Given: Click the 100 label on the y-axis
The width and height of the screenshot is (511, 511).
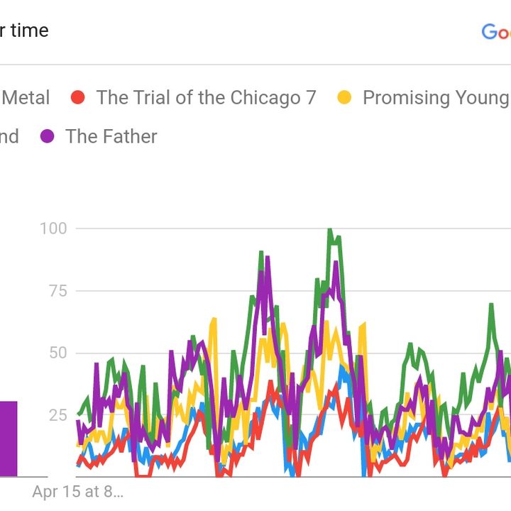Looking at the screenshot, I should coord(54,229).
